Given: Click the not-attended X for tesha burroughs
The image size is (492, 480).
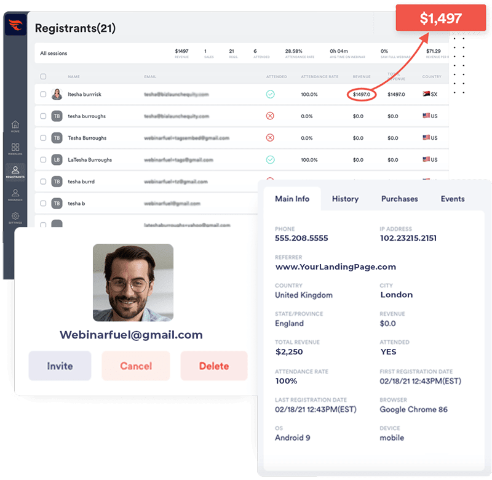Looking at the screenshot, I should click(270, 116).
